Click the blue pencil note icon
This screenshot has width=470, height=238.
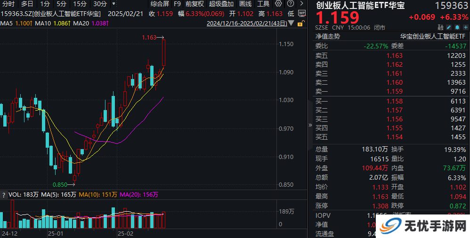(449, 28)
